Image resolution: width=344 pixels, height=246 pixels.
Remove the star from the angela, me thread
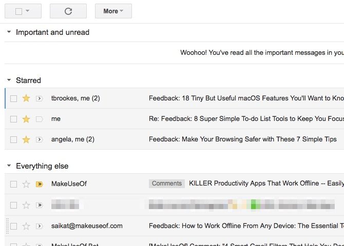coord(26,139)
